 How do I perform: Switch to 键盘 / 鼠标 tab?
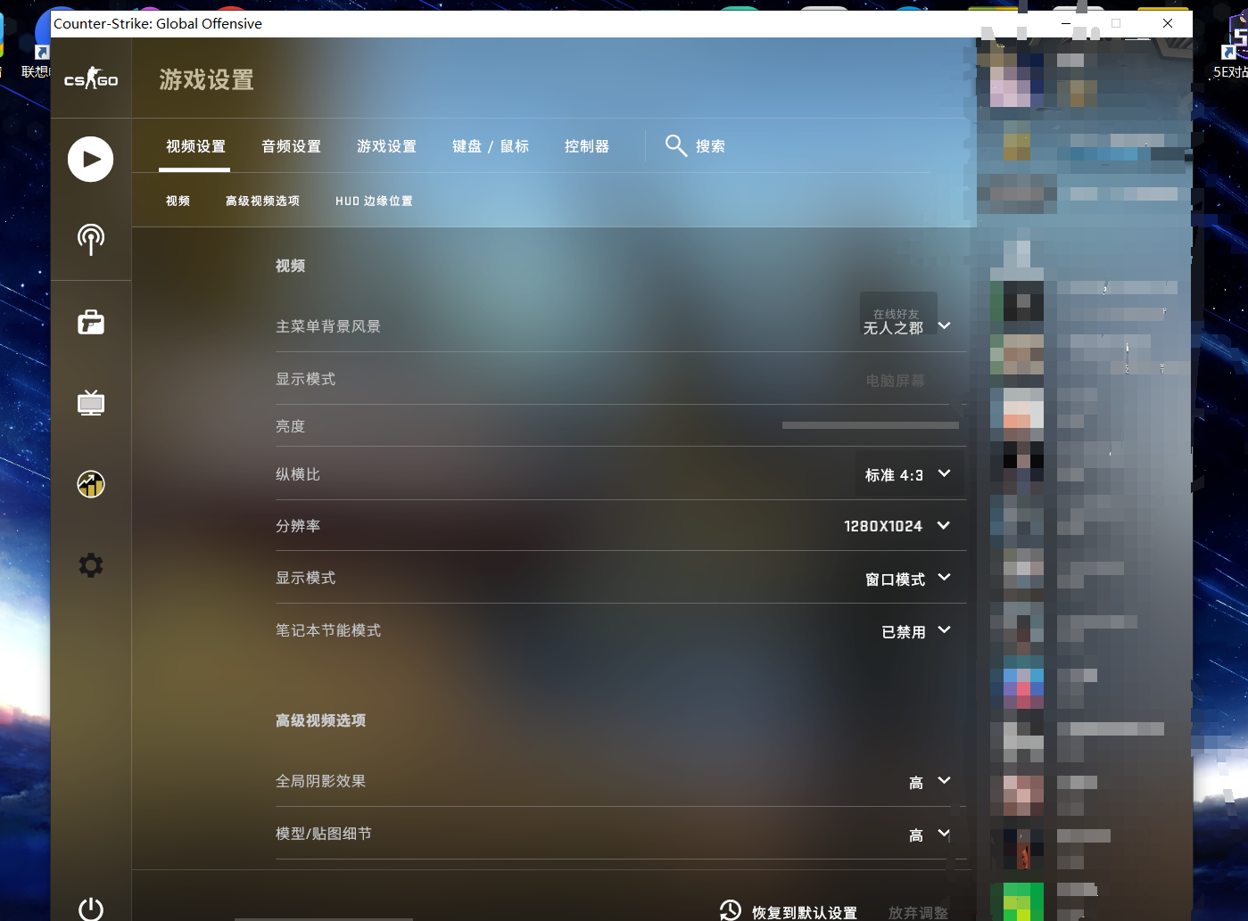(491, 146)
